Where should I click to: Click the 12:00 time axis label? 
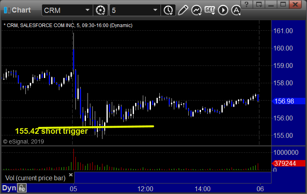click(145, 189)
